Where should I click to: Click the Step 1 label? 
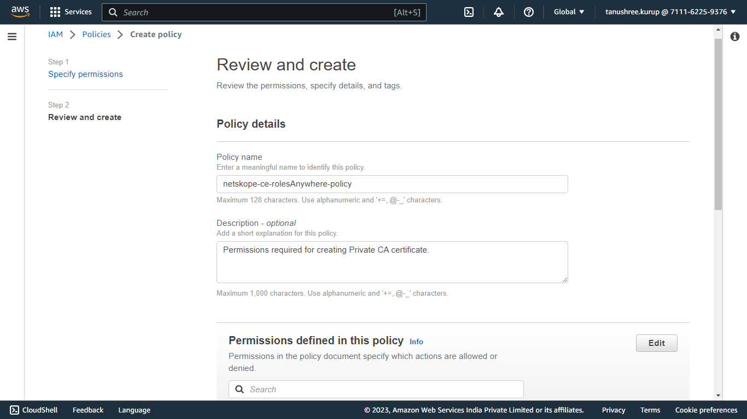(59, 62)
